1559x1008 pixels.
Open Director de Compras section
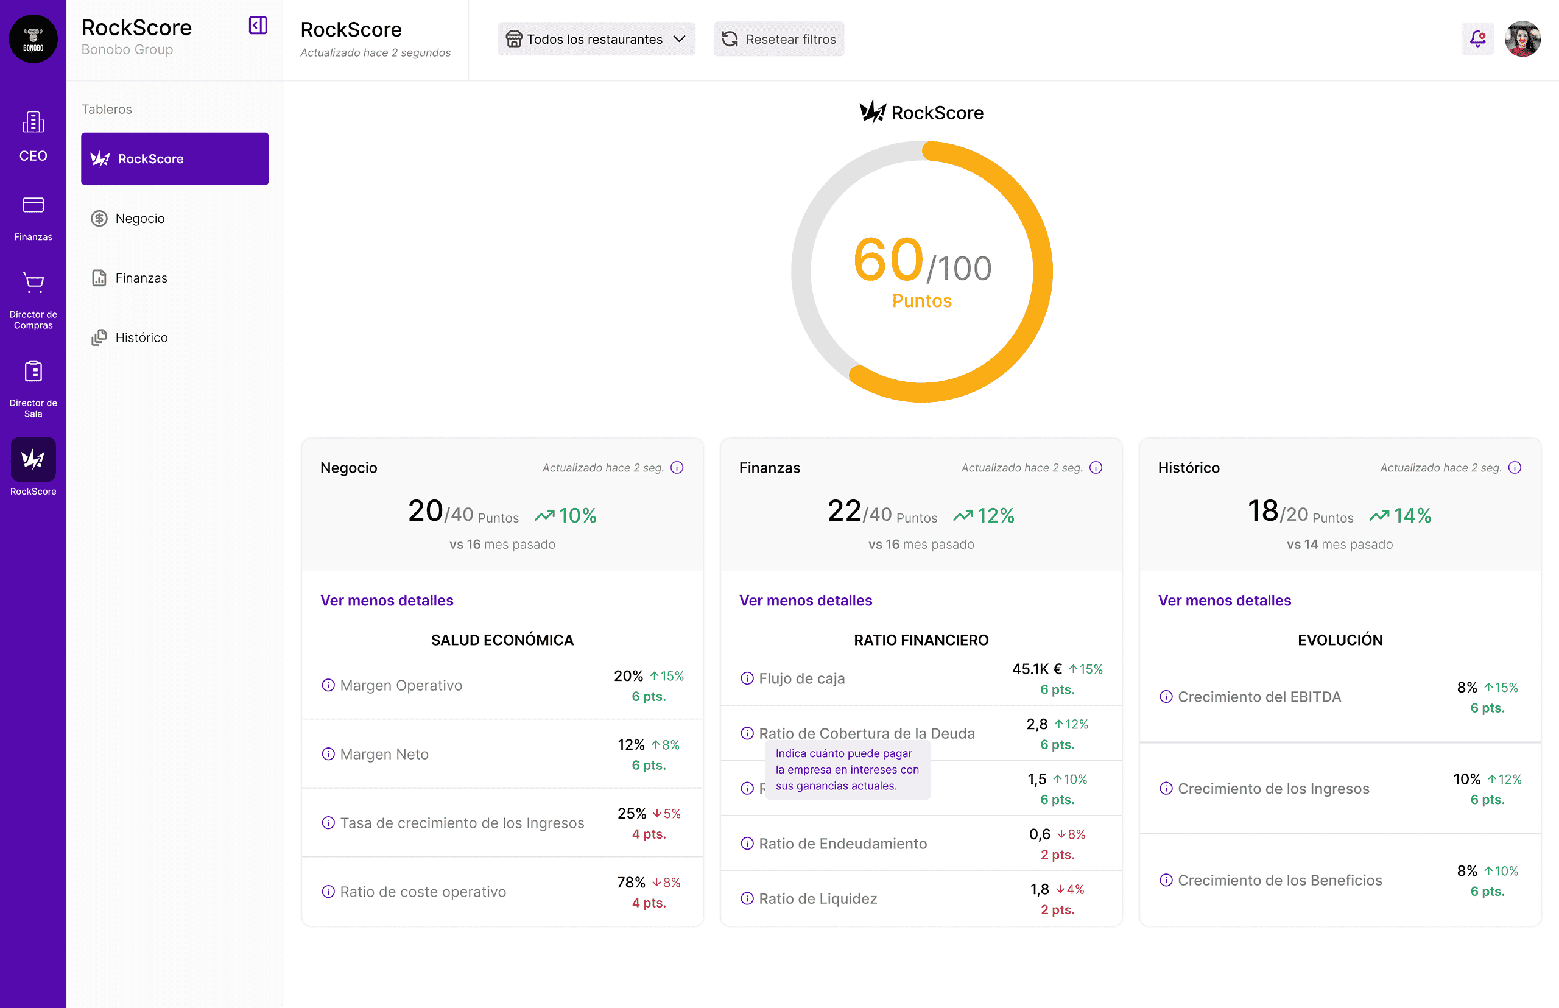[x=33, y=300]
